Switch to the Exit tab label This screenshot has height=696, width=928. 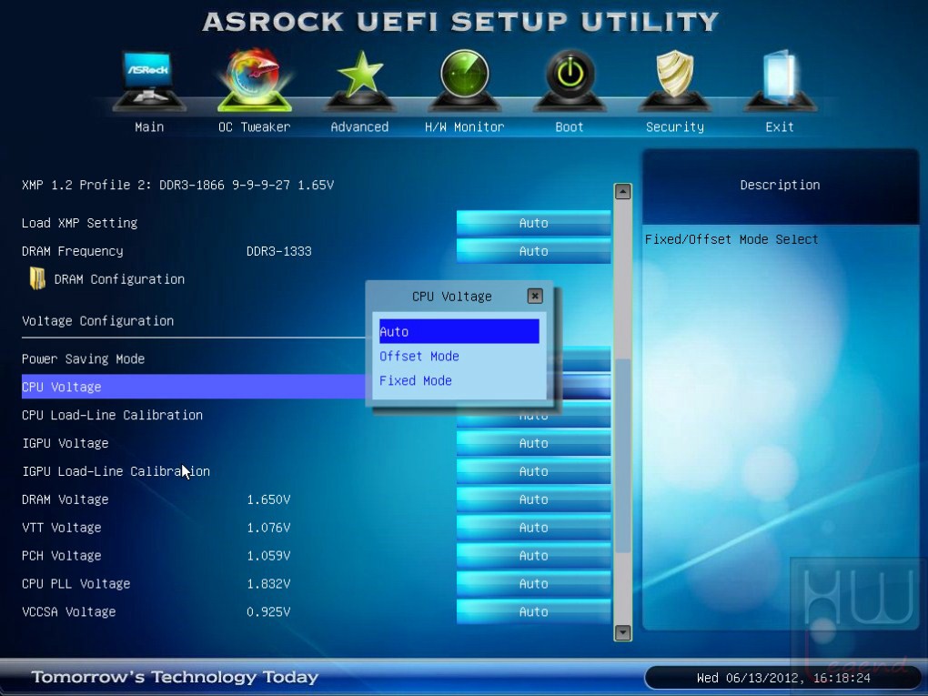tap(780, 126)
